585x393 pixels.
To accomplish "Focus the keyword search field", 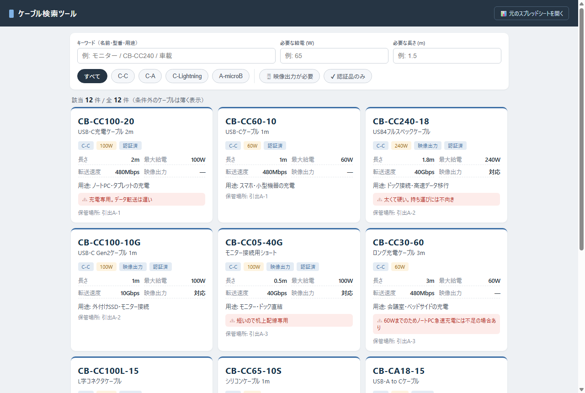I will 176,56.
